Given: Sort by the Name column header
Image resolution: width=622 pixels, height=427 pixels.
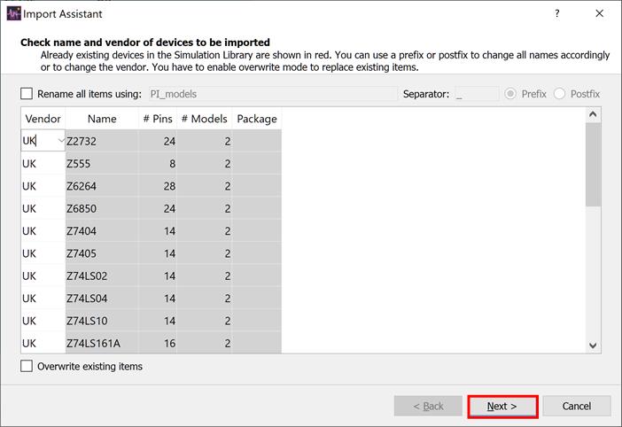Looking at the screenshot, I should click(102, 119).
